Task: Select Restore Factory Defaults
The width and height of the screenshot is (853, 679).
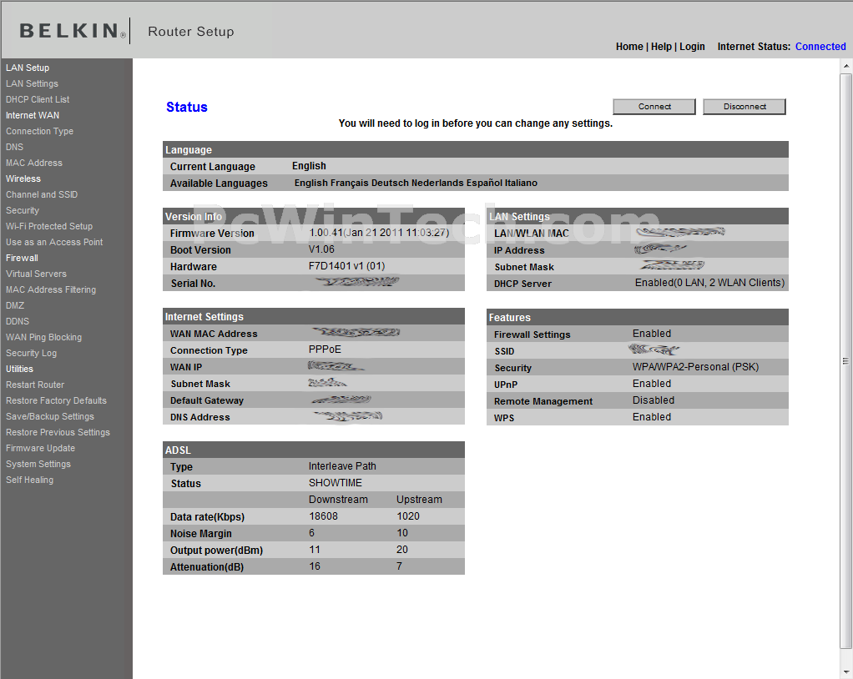Action: coord(56,400)
